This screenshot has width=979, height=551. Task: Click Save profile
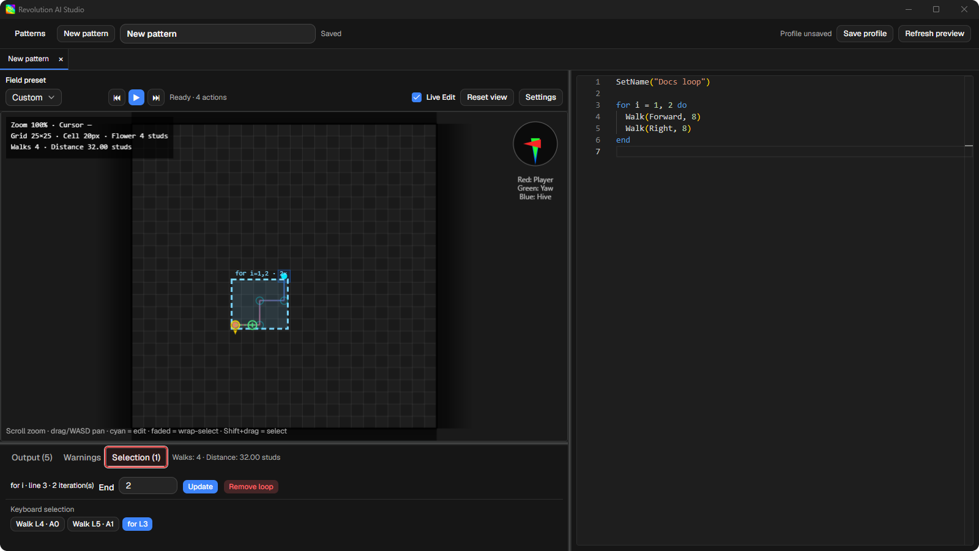tap(865, 34)
